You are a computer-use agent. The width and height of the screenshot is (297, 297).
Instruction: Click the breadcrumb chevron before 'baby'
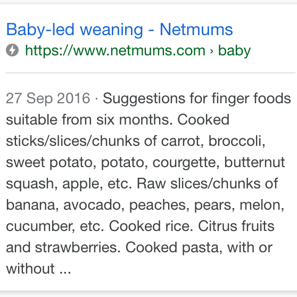tap(212, 51)
